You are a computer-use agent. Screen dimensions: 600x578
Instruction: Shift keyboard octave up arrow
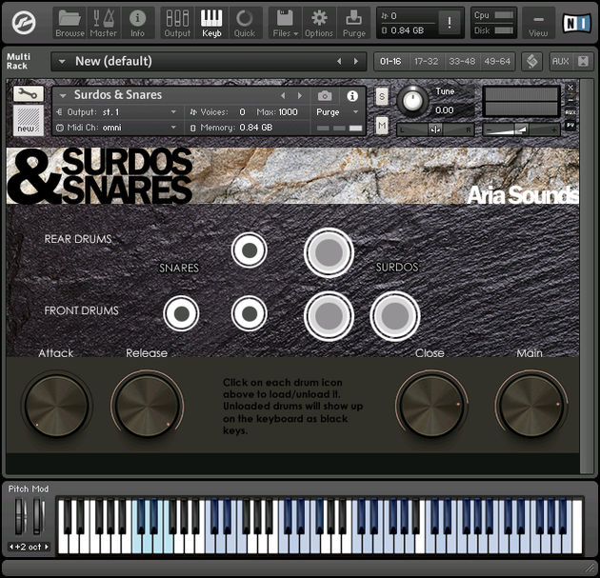47,547
